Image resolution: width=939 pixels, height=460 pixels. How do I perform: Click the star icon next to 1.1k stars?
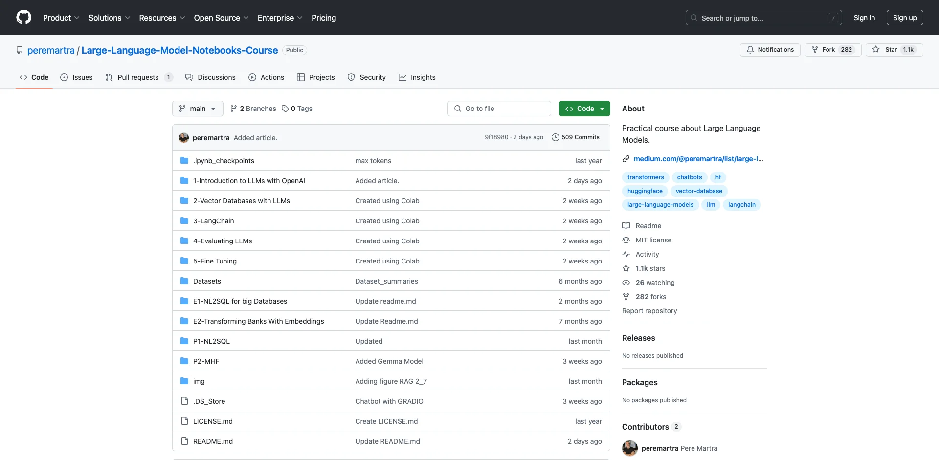(x=626, y=268)
